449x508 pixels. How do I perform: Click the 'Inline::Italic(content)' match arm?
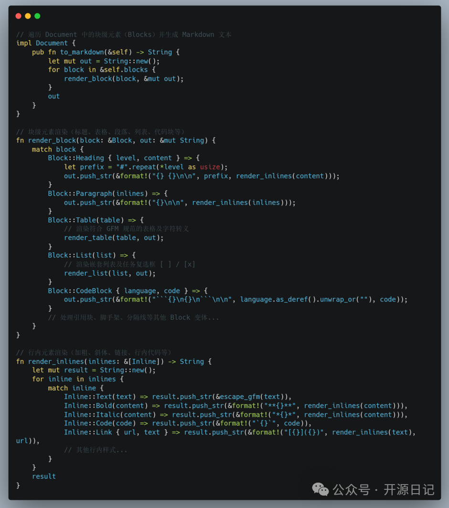(x=235, y=415)
